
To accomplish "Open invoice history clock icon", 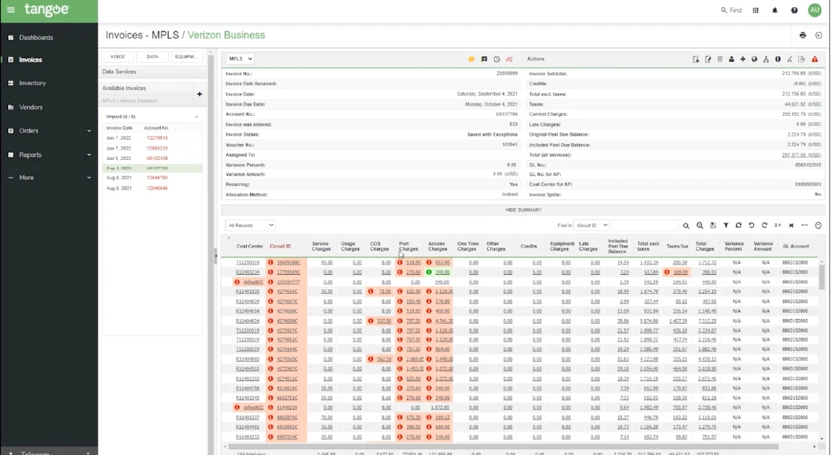I will (497, 59).
